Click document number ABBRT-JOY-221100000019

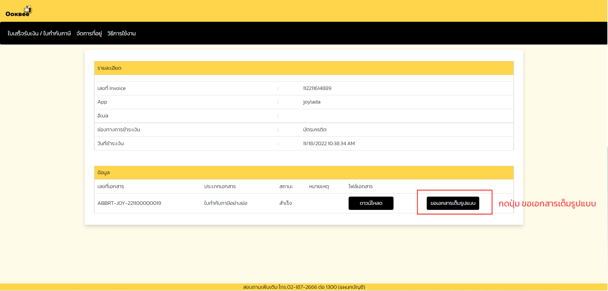coord(129,203)
